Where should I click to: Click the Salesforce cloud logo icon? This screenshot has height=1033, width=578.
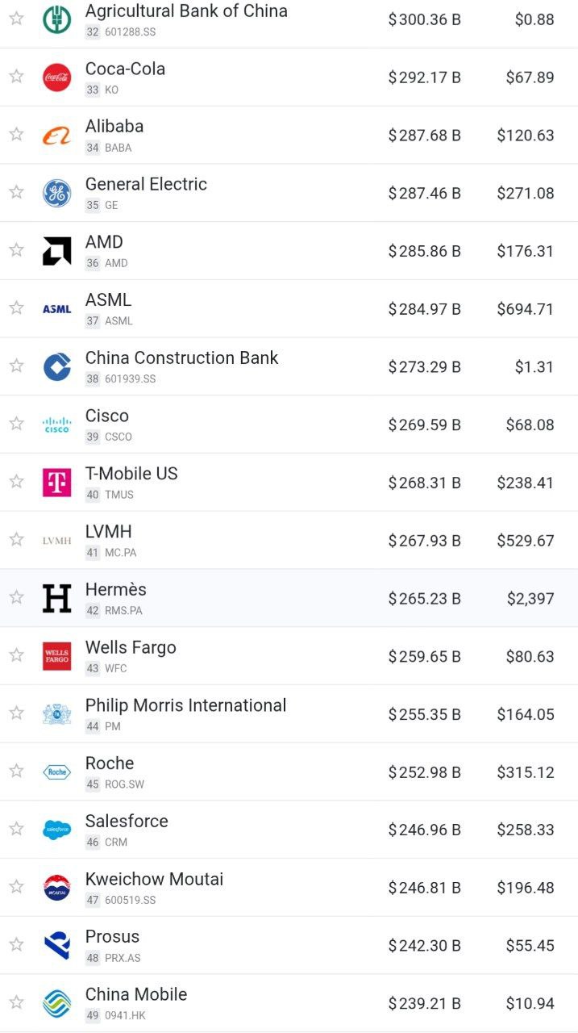pos(56,830)
